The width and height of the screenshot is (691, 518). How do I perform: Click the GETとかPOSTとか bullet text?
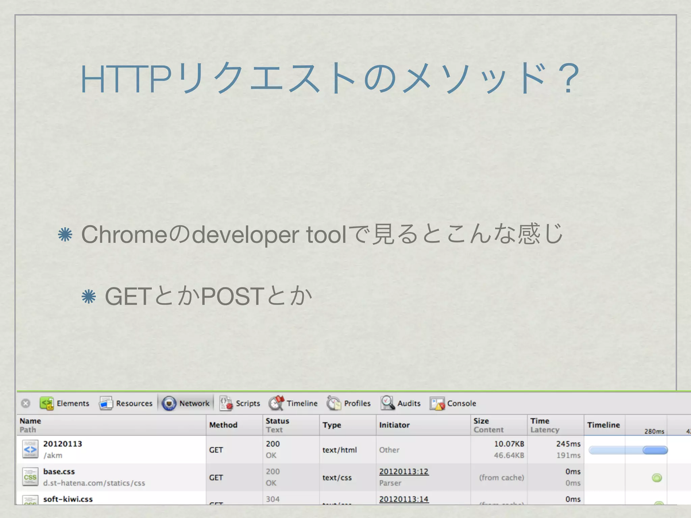pos(209,296)
